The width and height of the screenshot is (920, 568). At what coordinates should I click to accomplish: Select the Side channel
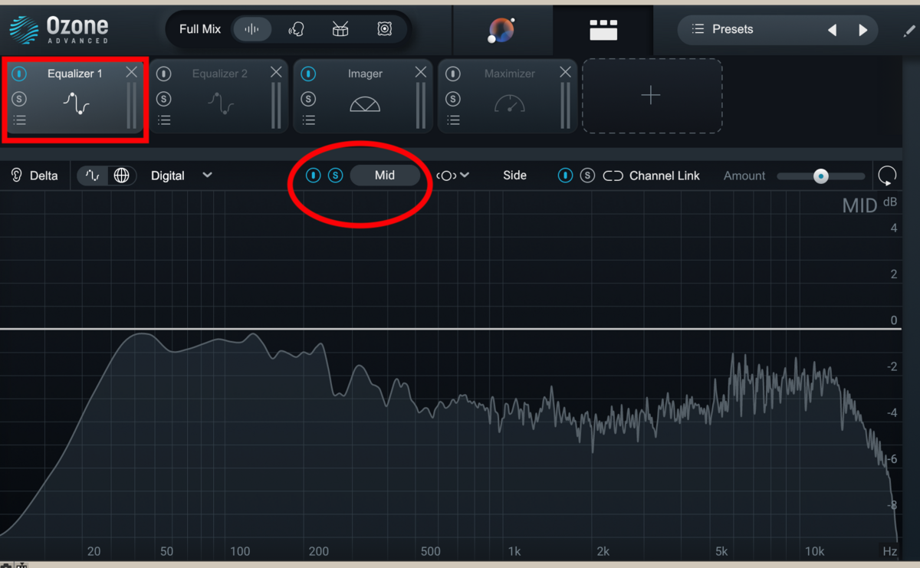[x=514, y=176]
